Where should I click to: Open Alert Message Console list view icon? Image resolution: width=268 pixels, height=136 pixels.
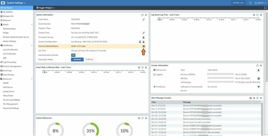[250, 98]
